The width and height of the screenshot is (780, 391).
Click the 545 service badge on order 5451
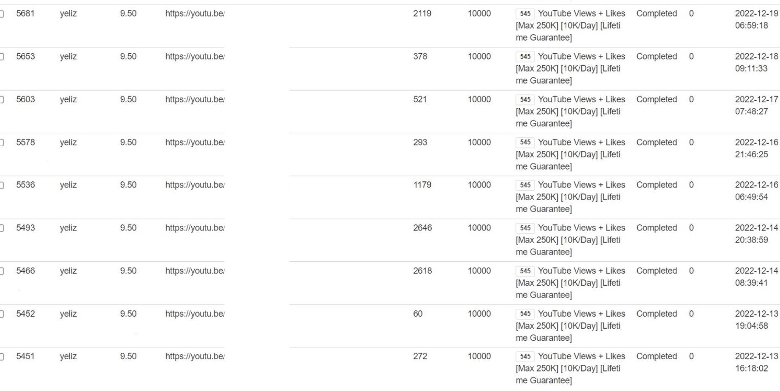pos(525,357)
